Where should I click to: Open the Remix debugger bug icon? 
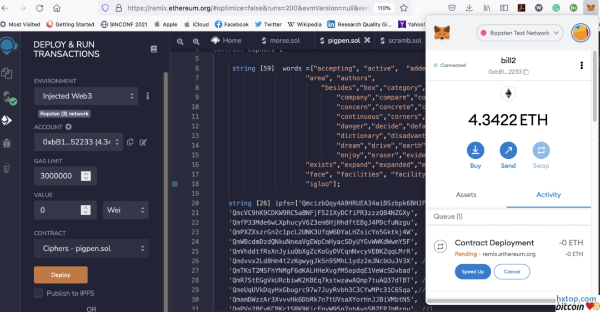point(7,144)
